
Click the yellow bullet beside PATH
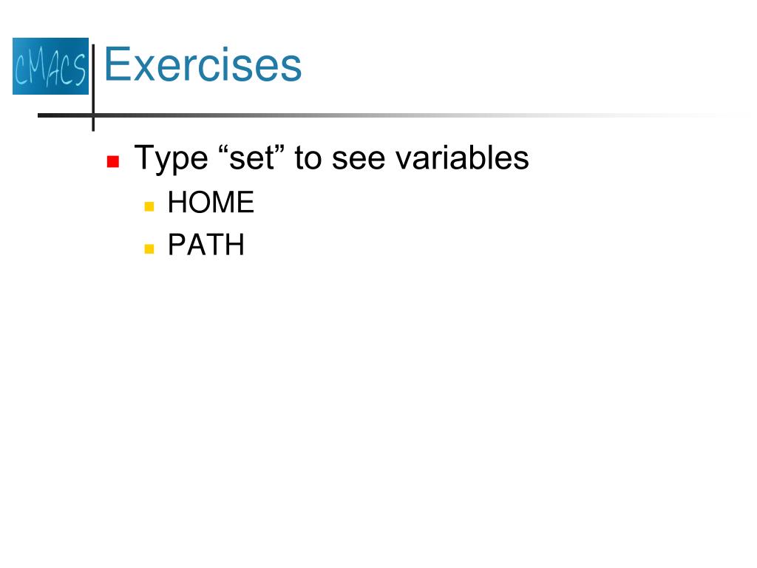(x=149, y=249)
